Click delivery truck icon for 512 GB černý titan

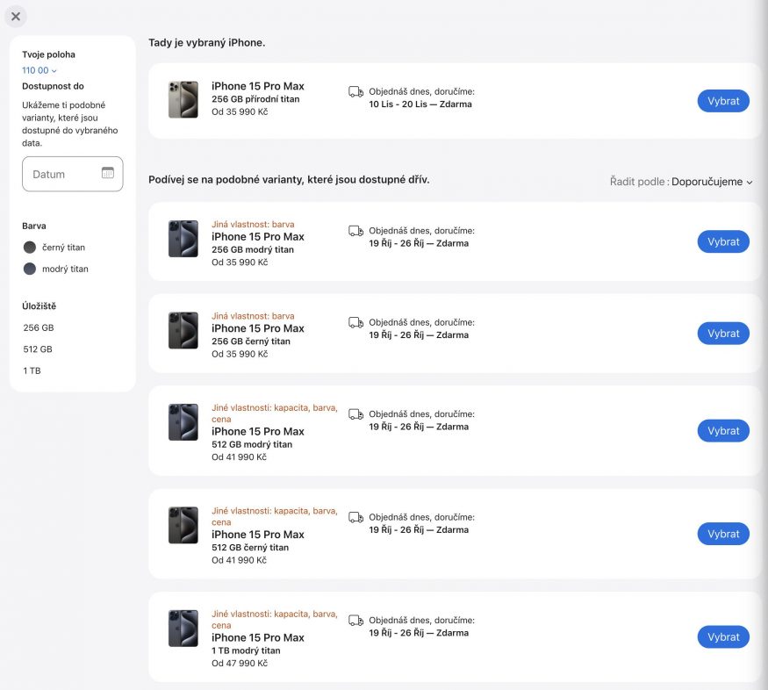pos(355,517)
